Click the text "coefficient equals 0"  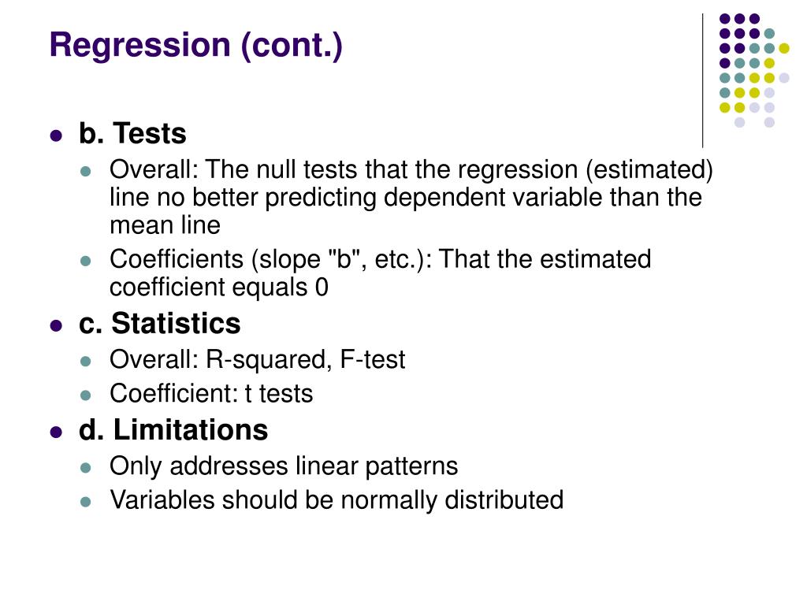pos(219,287)
